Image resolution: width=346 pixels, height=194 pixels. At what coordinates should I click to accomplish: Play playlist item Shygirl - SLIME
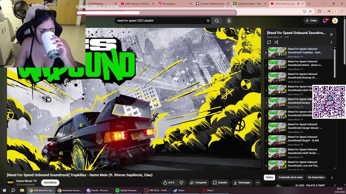coord(299,140)
